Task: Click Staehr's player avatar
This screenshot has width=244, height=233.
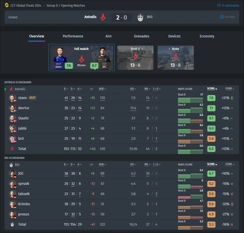Action: point(12,118)
